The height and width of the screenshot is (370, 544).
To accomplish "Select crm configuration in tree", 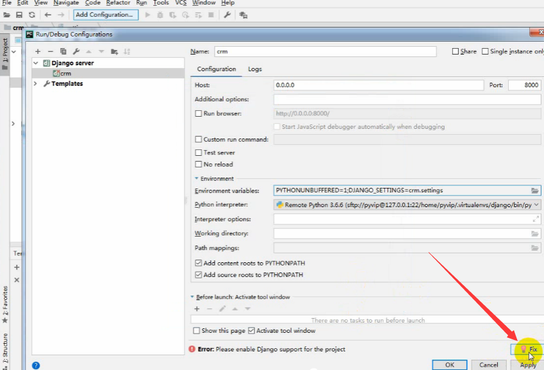I will click(108, 74).
